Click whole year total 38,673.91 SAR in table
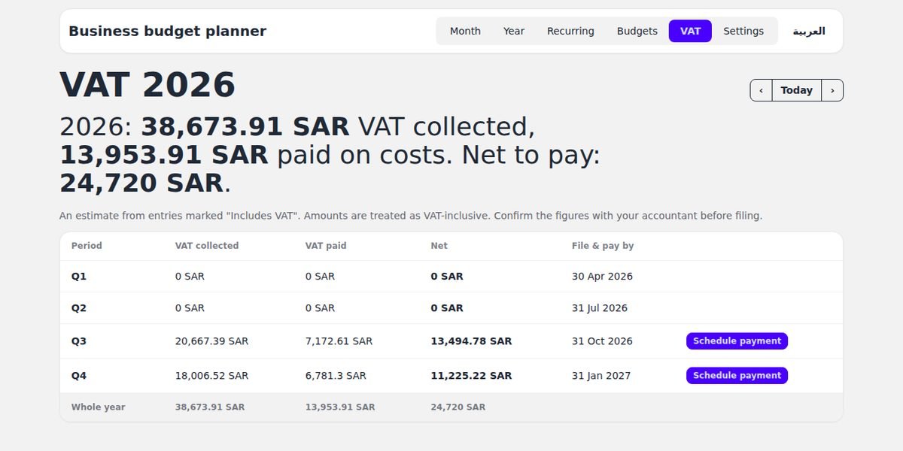This screenshot has height=451, width=903. 210,407
